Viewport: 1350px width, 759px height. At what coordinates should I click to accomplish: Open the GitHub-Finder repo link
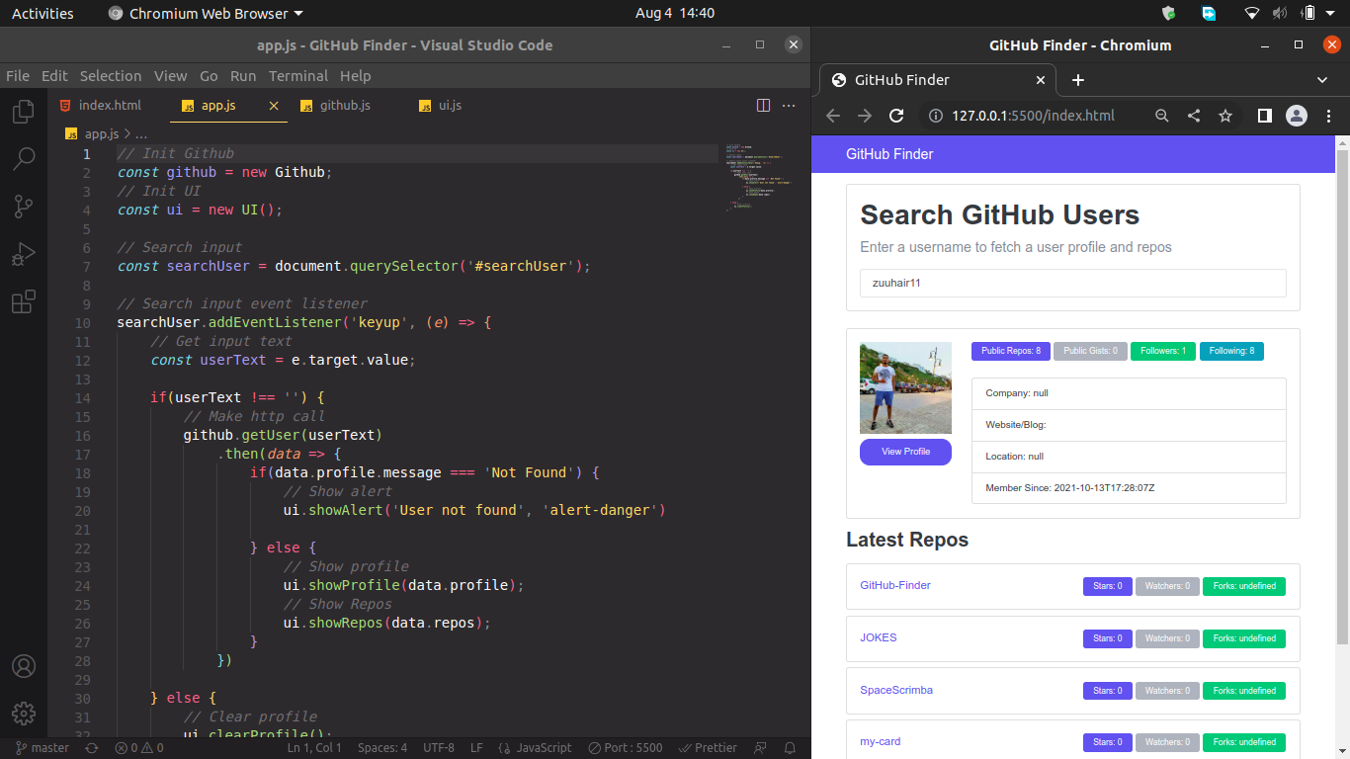tap(895, 585)
